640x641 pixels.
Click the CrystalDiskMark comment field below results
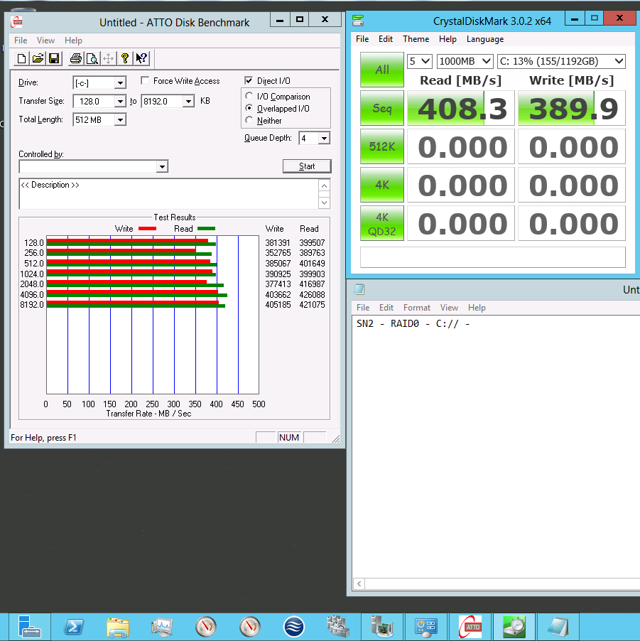point(492,257)
